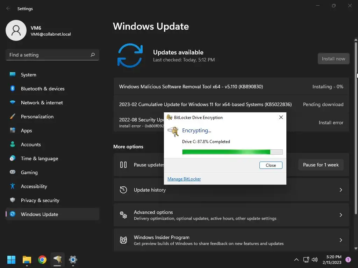
Task: Click the Installing - 0% status
Action: tap(328, 87)
